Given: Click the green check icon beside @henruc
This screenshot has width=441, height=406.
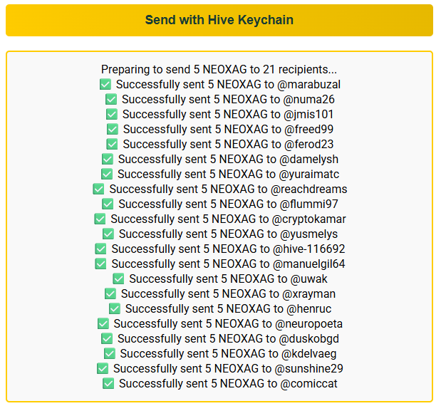Looking at the screenshot, I should 115,308.
